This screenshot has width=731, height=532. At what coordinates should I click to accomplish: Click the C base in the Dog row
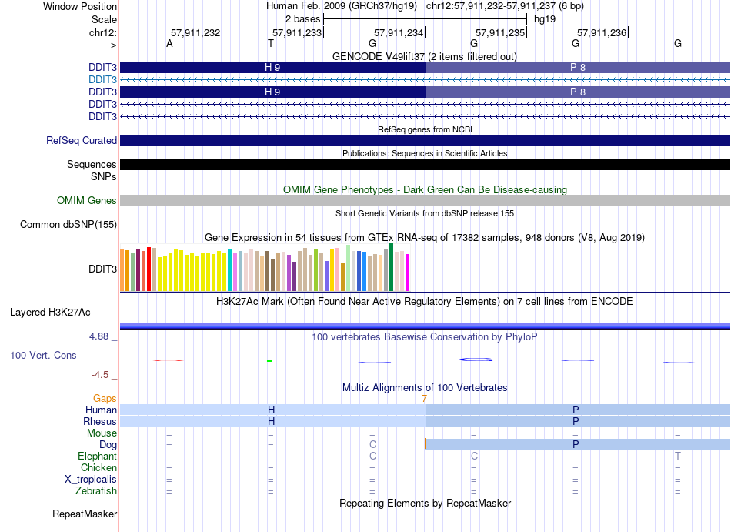(372, 444)
